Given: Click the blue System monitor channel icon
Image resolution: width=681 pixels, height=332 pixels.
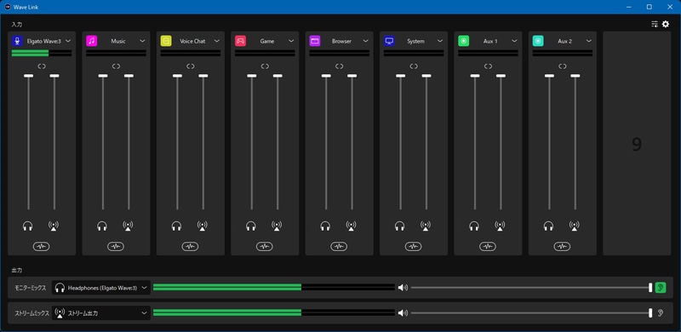Looking at the screenshot, I should coord(389,41).
